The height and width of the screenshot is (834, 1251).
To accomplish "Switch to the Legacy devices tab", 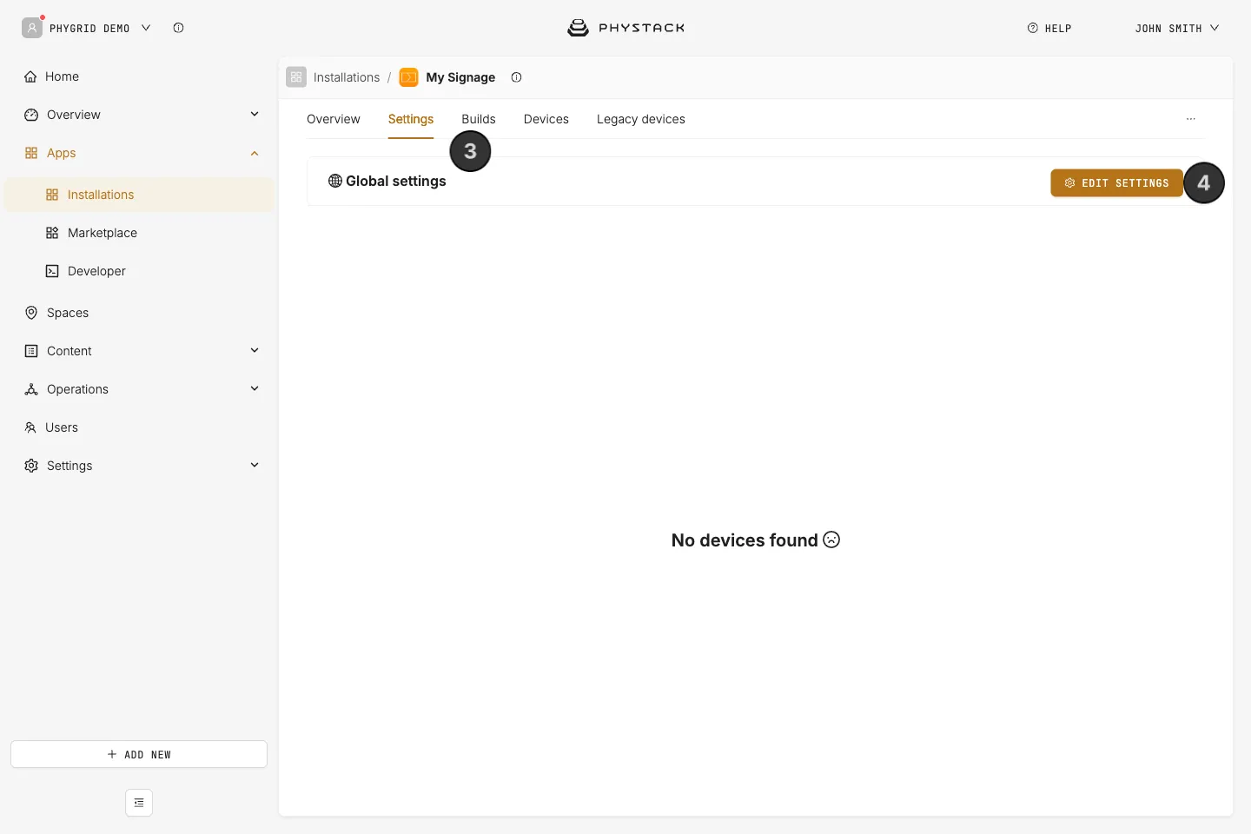I will pos(641,119).
